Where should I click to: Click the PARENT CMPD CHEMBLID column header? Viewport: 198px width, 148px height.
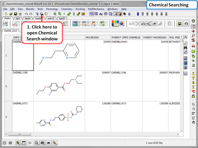tap(126, 37)
